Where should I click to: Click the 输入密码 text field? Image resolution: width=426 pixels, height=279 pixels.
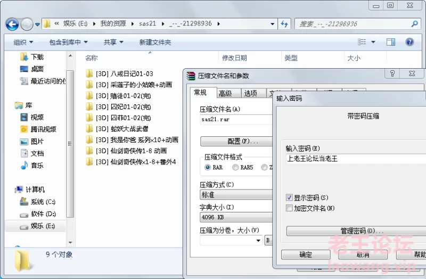tap(356, 159)
